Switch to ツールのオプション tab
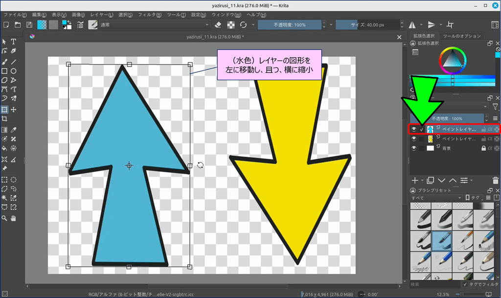 click(x=461, y=36)
